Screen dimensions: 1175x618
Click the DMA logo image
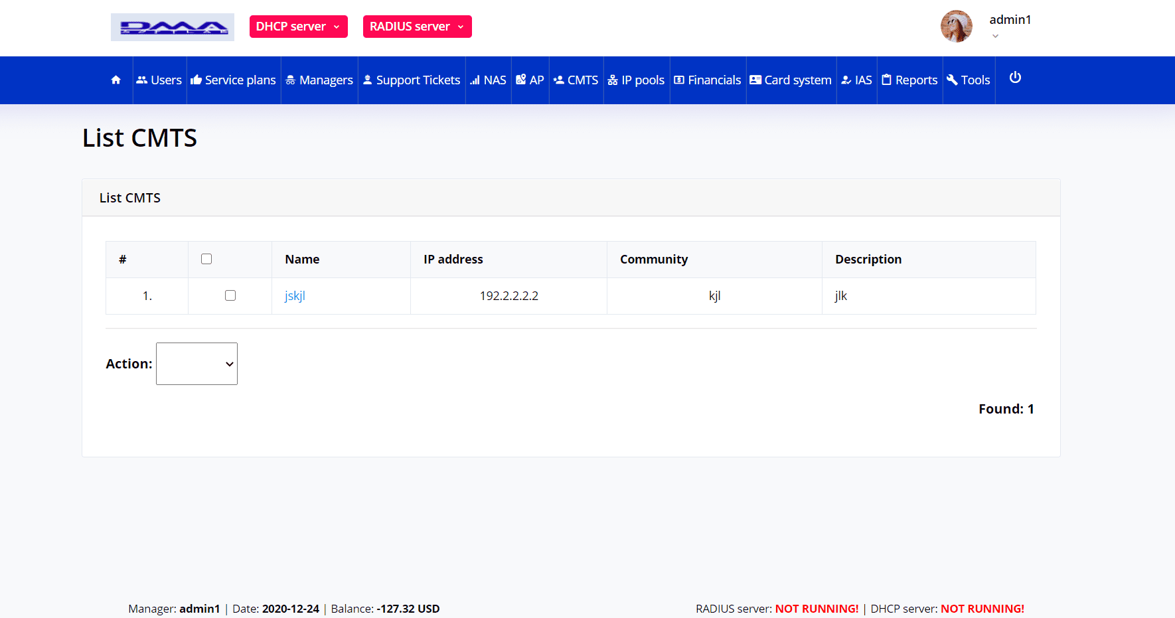[173, 27]
